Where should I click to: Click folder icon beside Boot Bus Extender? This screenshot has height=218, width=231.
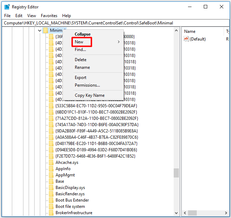point(51,200)
